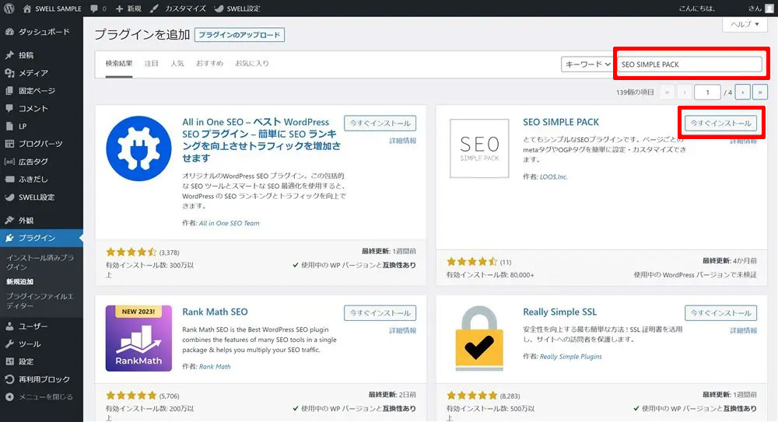Click the WordPress logo in admin bar
Screen dimensions: 778x422
pos(9,9)
